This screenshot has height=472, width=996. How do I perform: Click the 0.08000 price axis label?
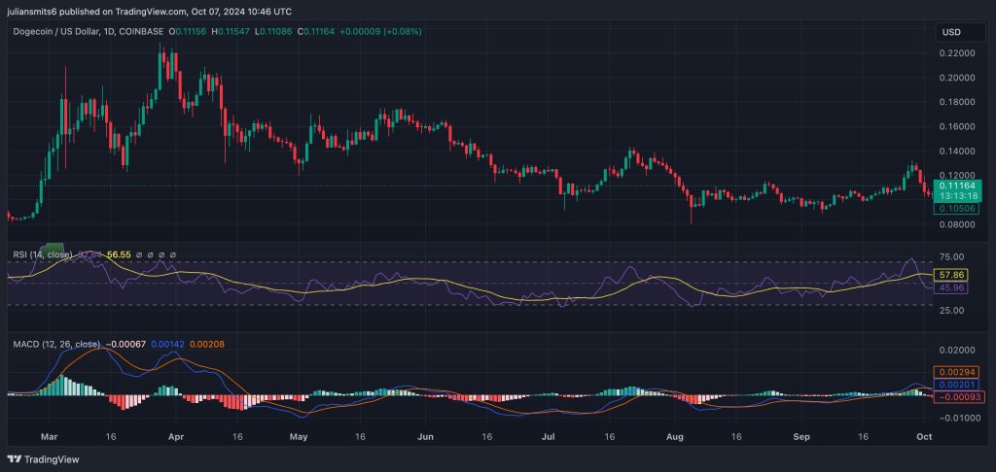(x=958, y=224)
